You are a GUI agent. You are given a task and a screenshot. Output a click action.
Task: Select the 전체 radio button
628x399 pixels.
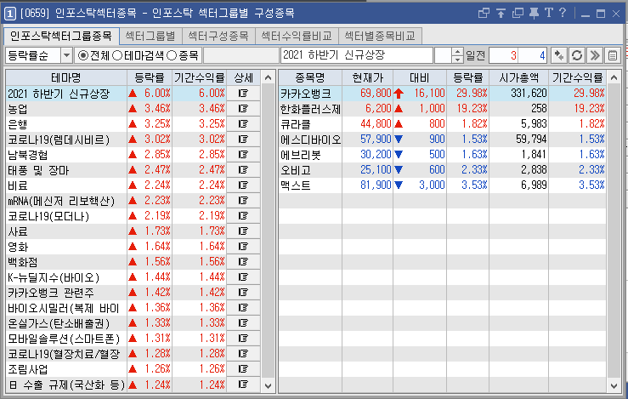82,55
